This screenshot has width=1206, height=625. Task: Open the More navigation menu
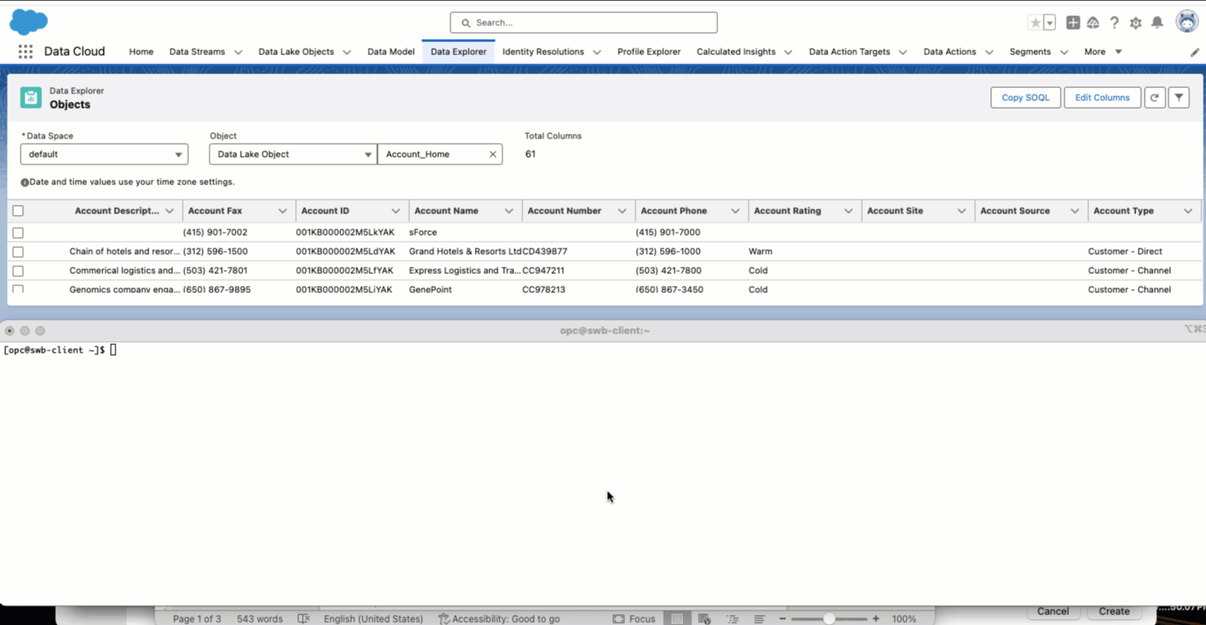pos(1103,52)
